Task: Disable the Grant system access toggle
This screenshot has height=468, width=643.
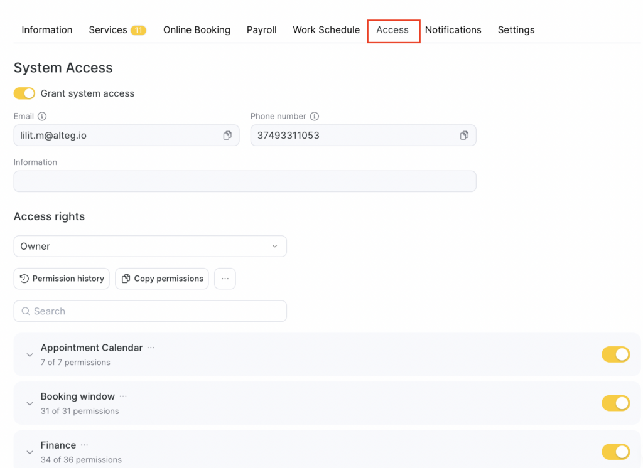Action: (x=24, y=93)
